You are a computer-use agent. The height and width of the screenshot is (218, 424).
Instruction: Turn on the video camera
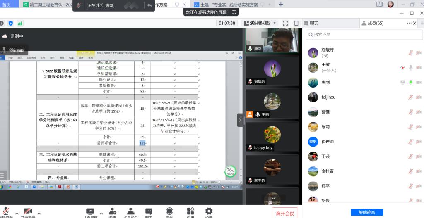pyautogui.click(x=28, y=212)
